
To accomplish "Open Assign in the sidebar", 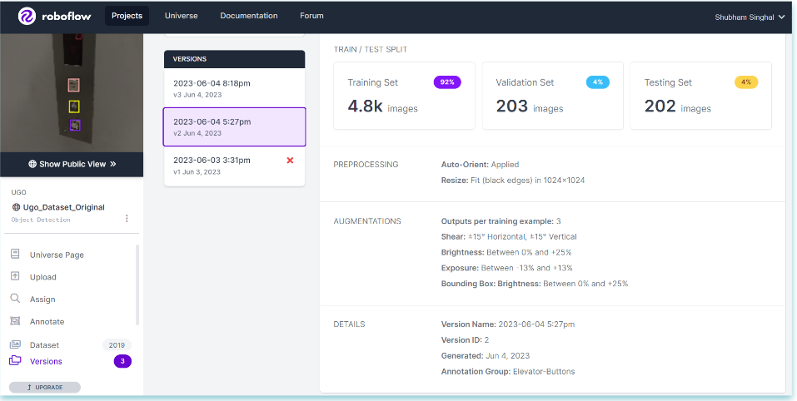I will (42, 300).
